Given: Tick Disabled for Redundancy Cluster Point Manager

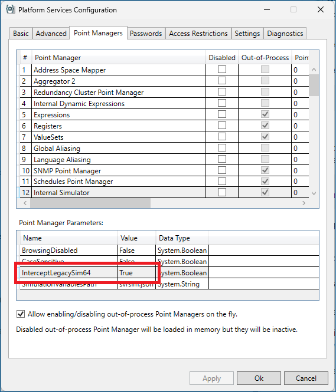Looking at the screenshot, I should pyautogui.click(x=222, y=92).
